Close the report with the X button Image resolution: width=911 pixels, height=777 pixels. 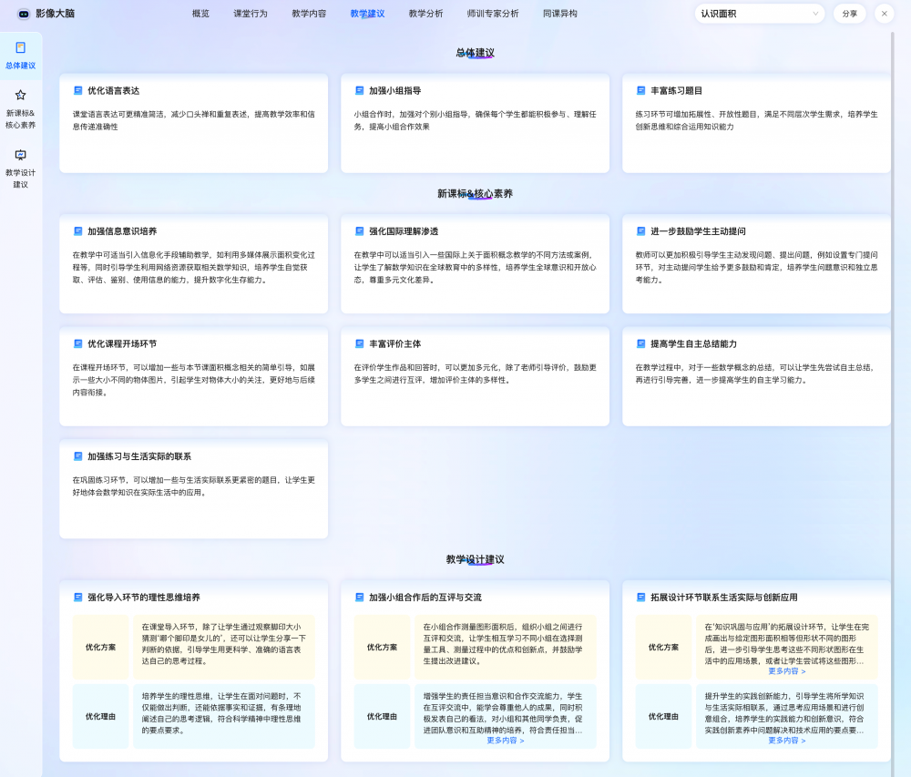click(884, 14)
